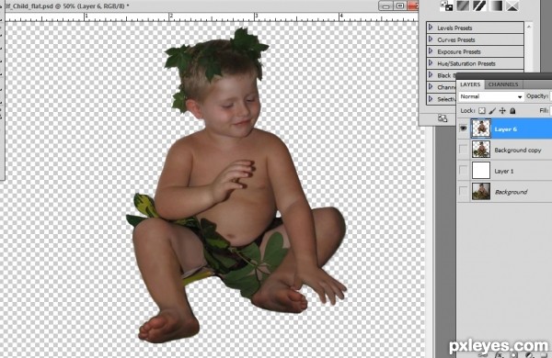The image size is (552, 358).
Task: Click the 'Exposure Presets' label
Action: point(459,51)
